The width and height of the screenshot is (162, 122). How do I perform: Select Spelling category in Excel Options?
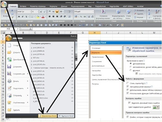[x=98, y=57]
